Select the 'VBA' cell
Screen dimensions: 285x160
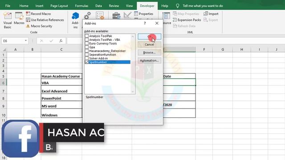click(61, 83)
